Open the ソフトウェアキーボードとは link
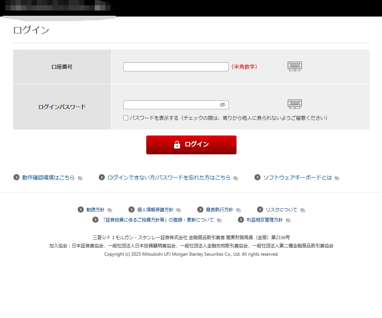This screenshot has height=318, width=382. tap(298, 178)
